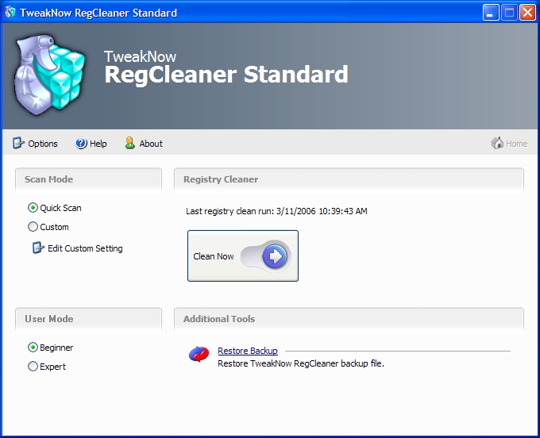The width and height of the screenshot is (540, 438).
Task: Click the User Mode panel header
Action: 88,319
